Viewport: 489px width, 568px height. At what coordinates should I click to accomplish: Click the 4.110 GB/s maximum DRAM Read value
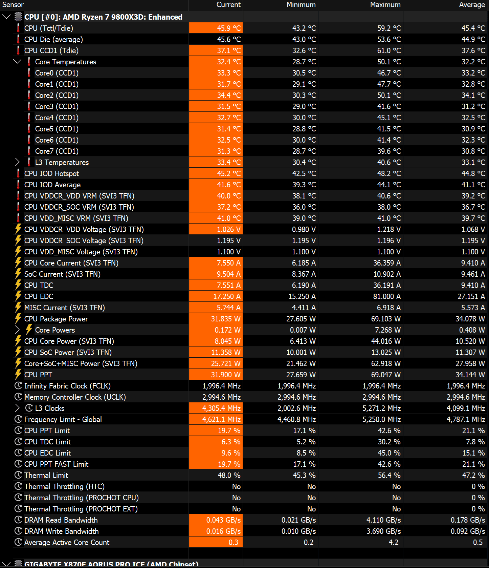tap(383, 520)
